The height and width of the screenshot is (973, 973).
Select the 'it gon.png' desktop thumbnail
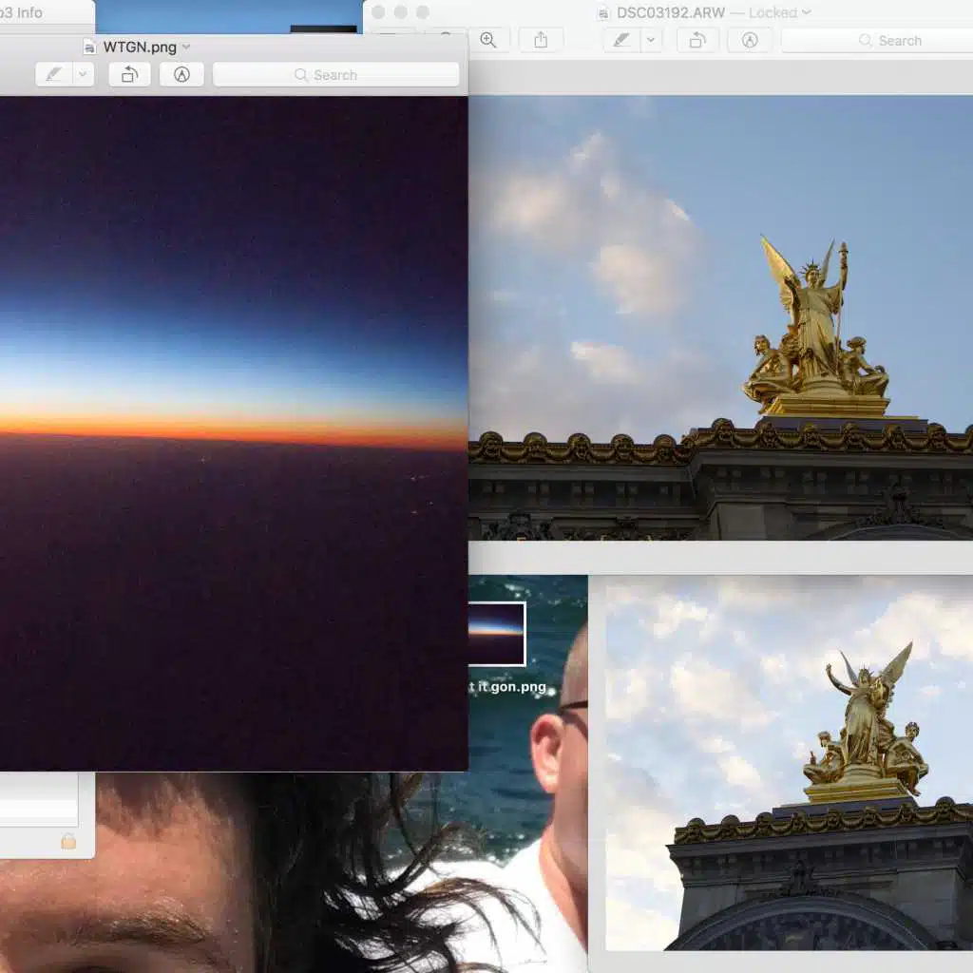(x=496, y=634)
